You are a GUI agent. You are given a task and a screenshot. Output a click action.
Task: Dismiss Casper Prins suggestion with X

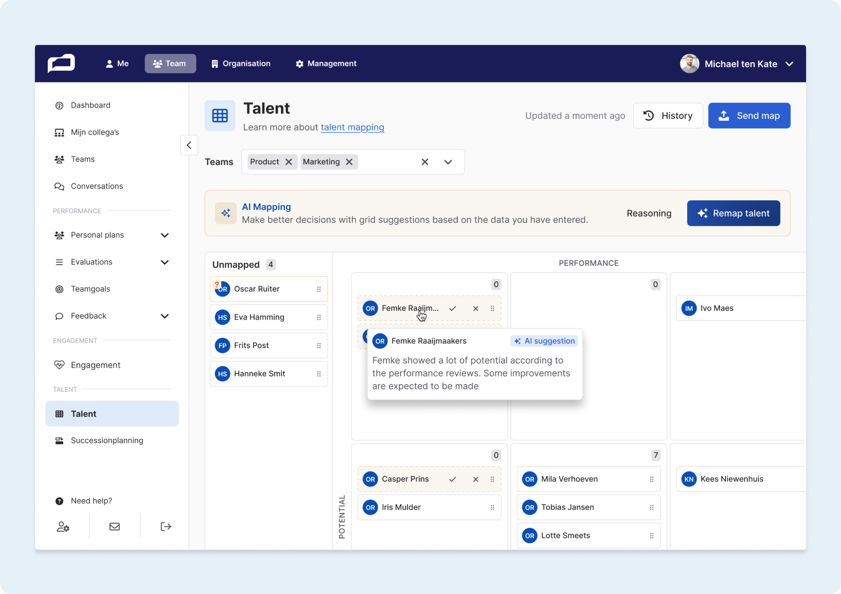coord(476,479)
